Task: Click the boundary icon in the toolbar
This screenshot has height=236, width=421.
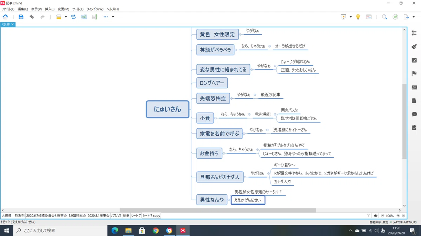Action: [84, 17]
